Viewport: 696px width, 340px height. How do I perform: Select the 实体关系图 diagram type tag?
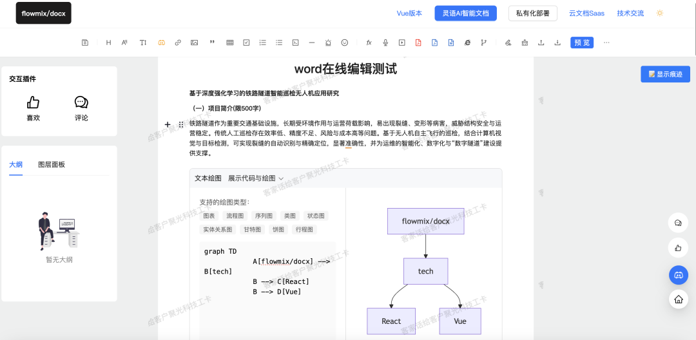click(x=218, y=230)
